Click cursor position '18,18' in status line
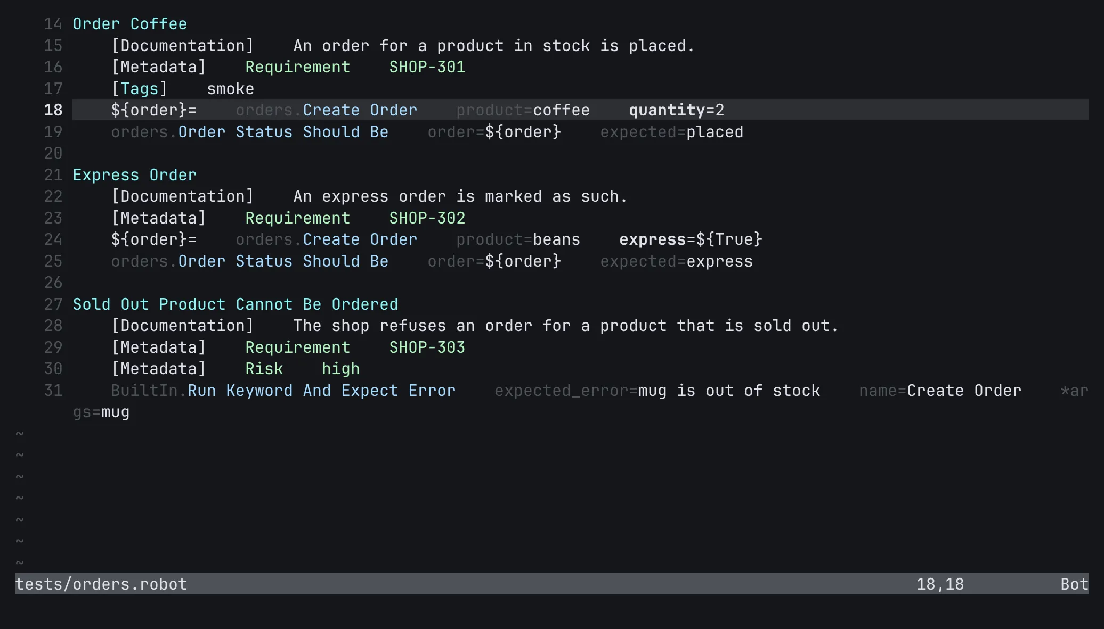Screen dimensions: 1104x629 coord(940,584)
